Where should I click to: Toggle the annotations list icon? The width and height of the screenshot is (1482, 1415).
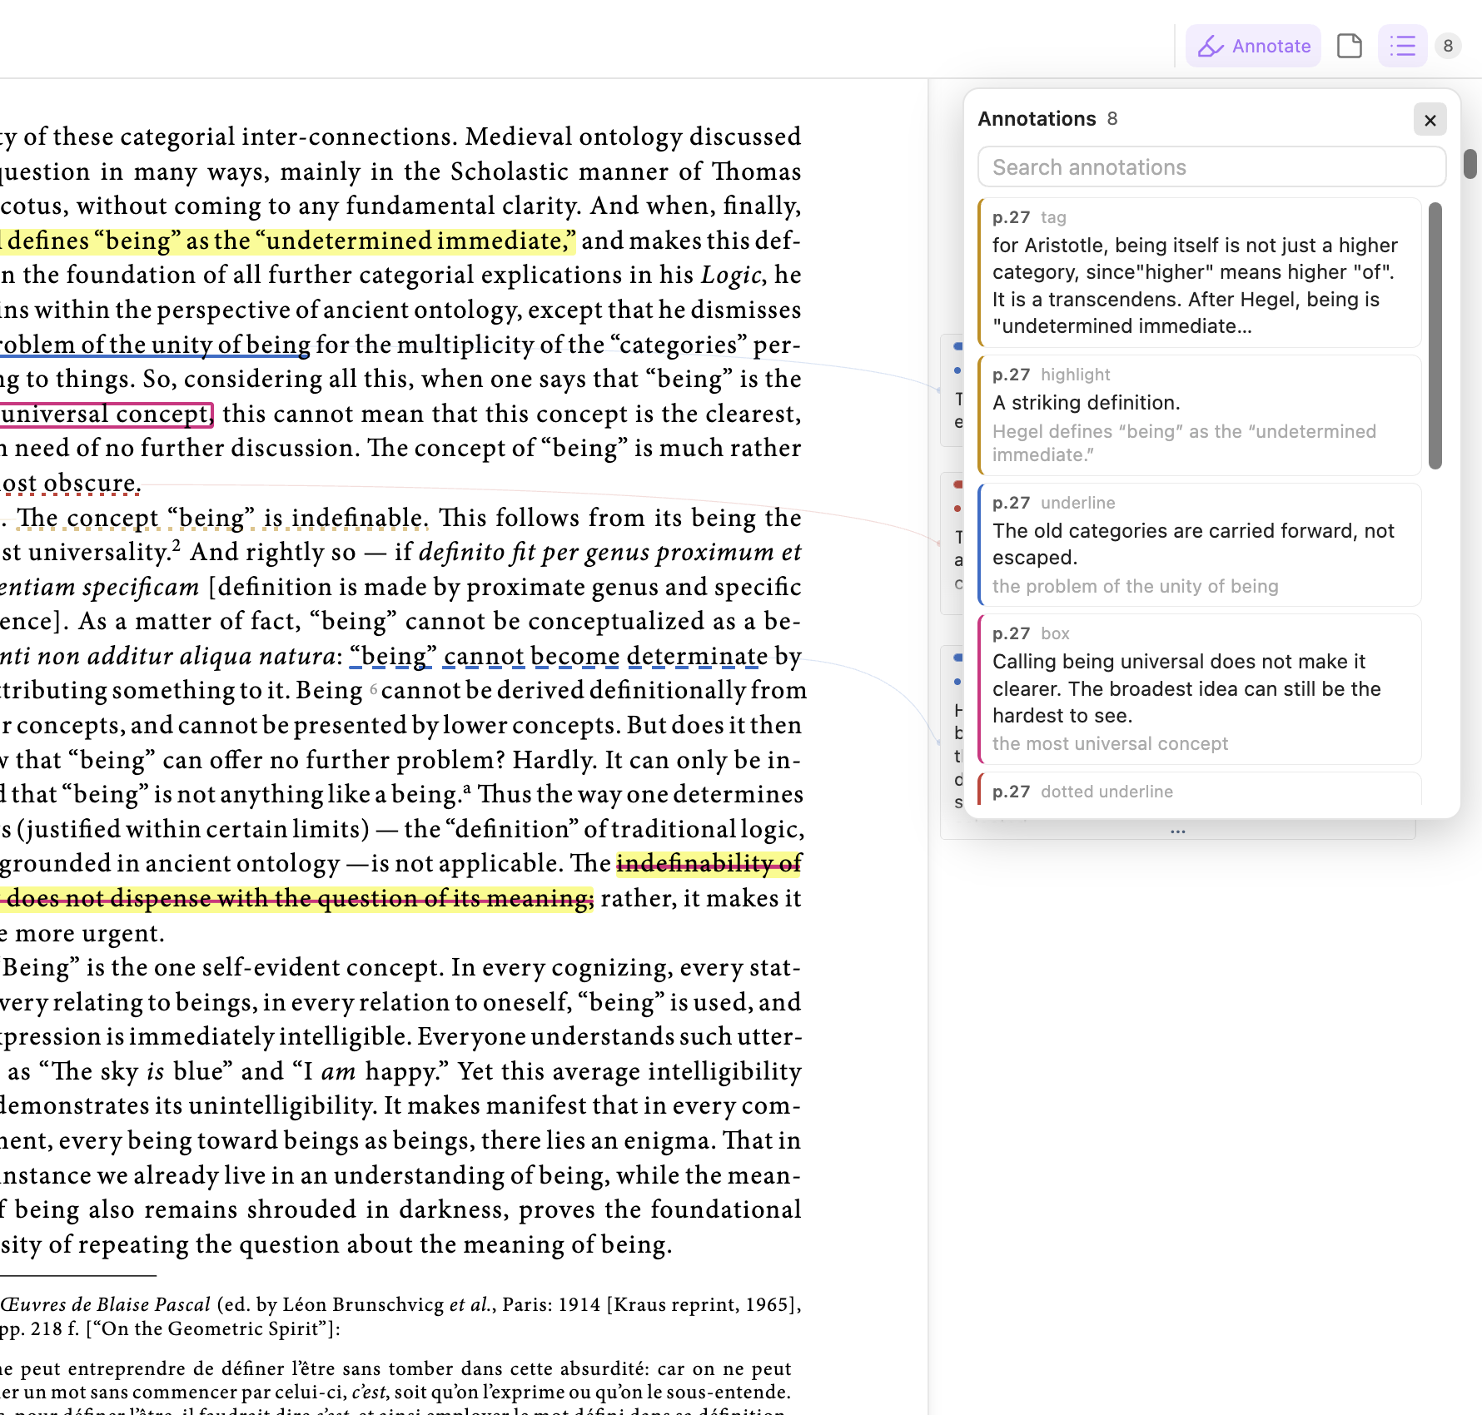coord(1403,46)
